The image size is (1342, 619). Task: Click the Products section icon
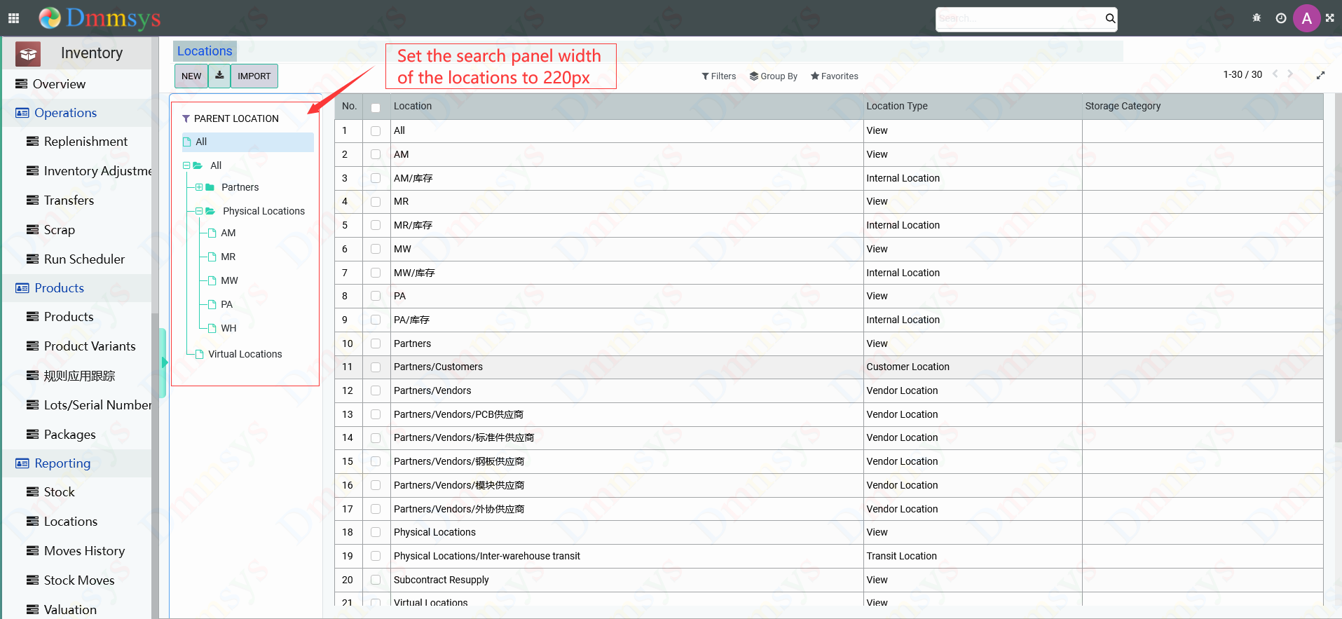coord(22,288)
